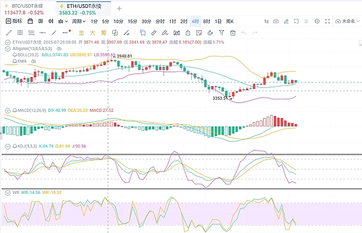This screenshot has height=233, width=362.
Task: Collapse the MACD indicator panel
Action: point(8,110)
